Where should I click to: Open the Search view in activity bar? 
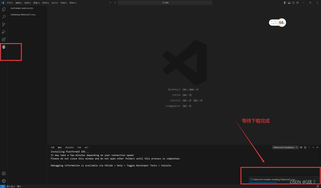click(x=4, y=17)
